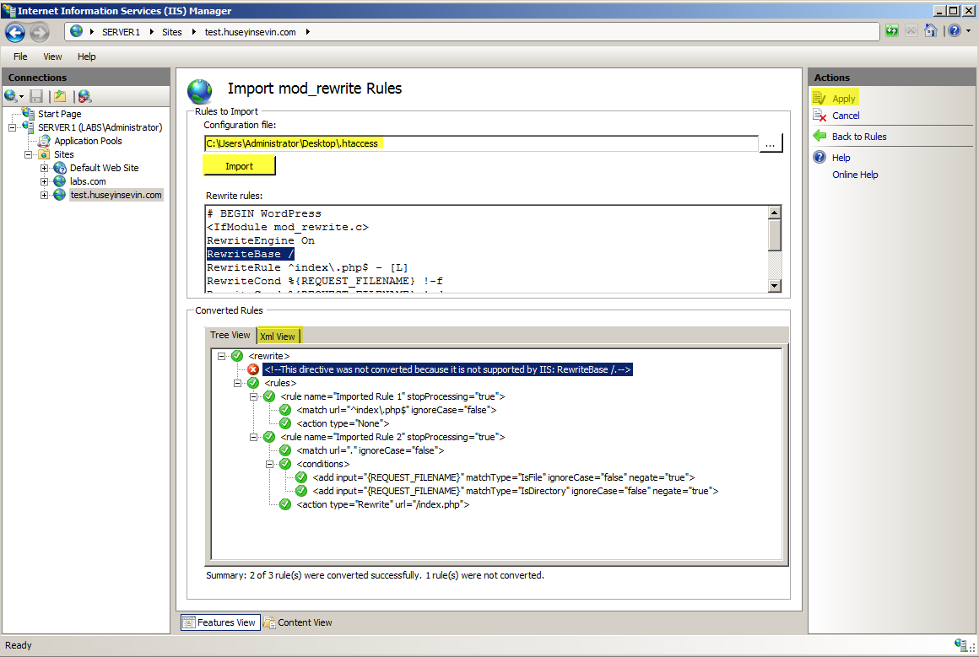Click the green check icon beside rewrite node

click(x=237, y=356)
